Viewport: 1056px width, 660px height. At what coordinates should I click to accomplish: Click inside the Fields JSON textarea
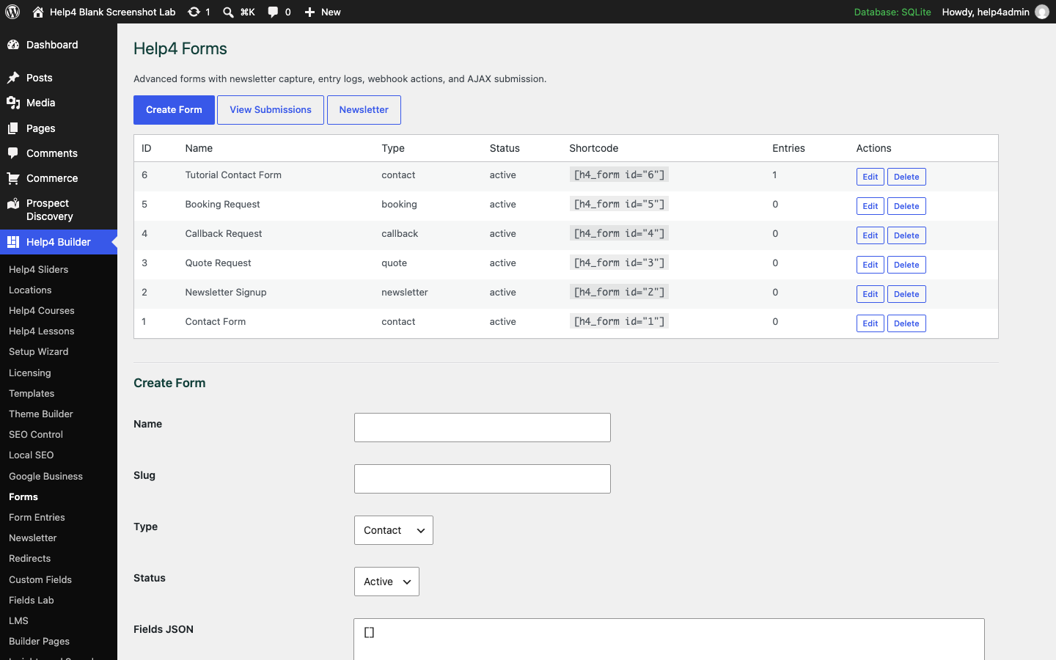[669, 639]
